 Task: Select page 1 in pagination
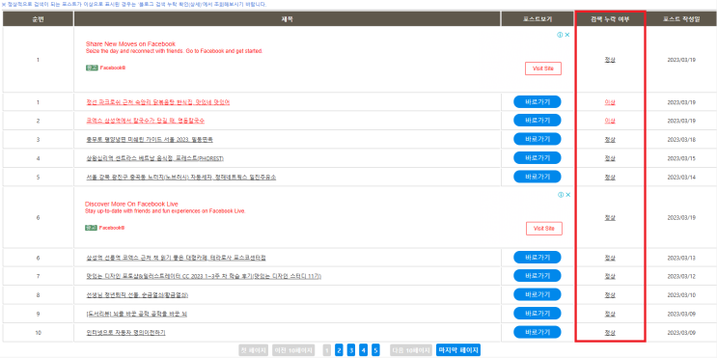[x=326, y=350]
